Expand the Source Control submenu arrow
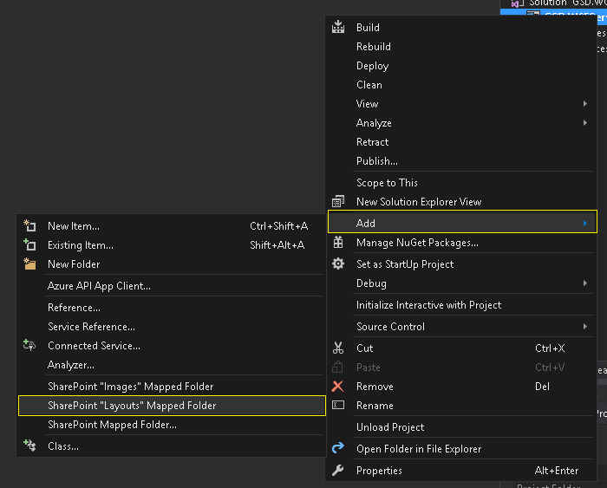 [x=585, y=327]
